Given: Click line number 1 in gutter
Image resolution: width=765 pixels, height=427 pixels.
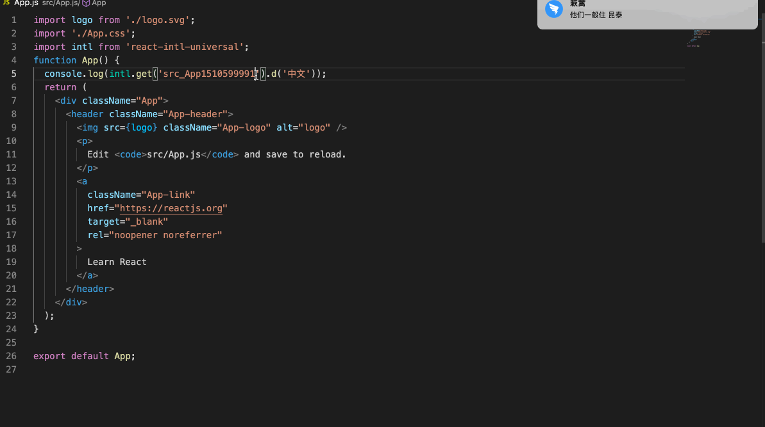Looking at the screenshot, I should click(x=13, y=20).
